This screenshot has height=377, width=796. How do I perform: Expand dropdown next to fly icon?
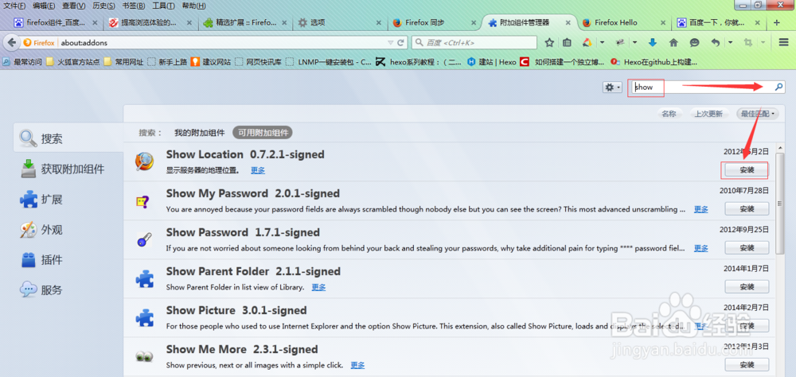pyautogui.click(x=634, y=43)
